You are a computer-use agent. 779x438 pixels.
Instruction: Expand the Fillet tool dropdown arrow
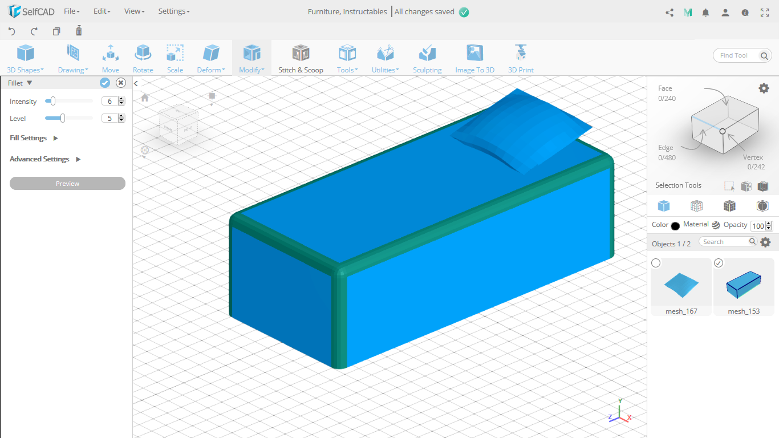[x=30, y=83]
